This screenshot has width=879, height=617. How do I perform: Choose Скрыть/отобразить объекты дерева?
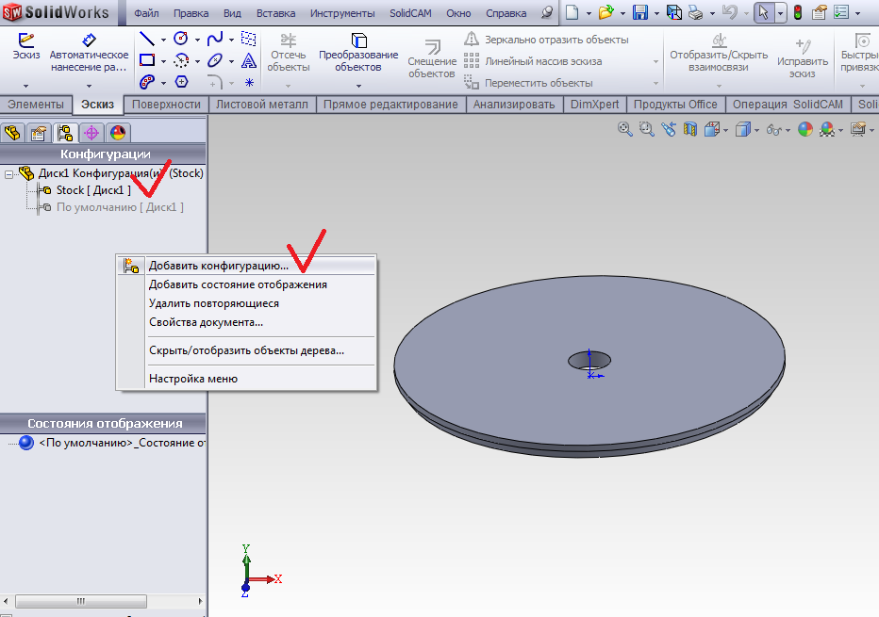(247, 351)
